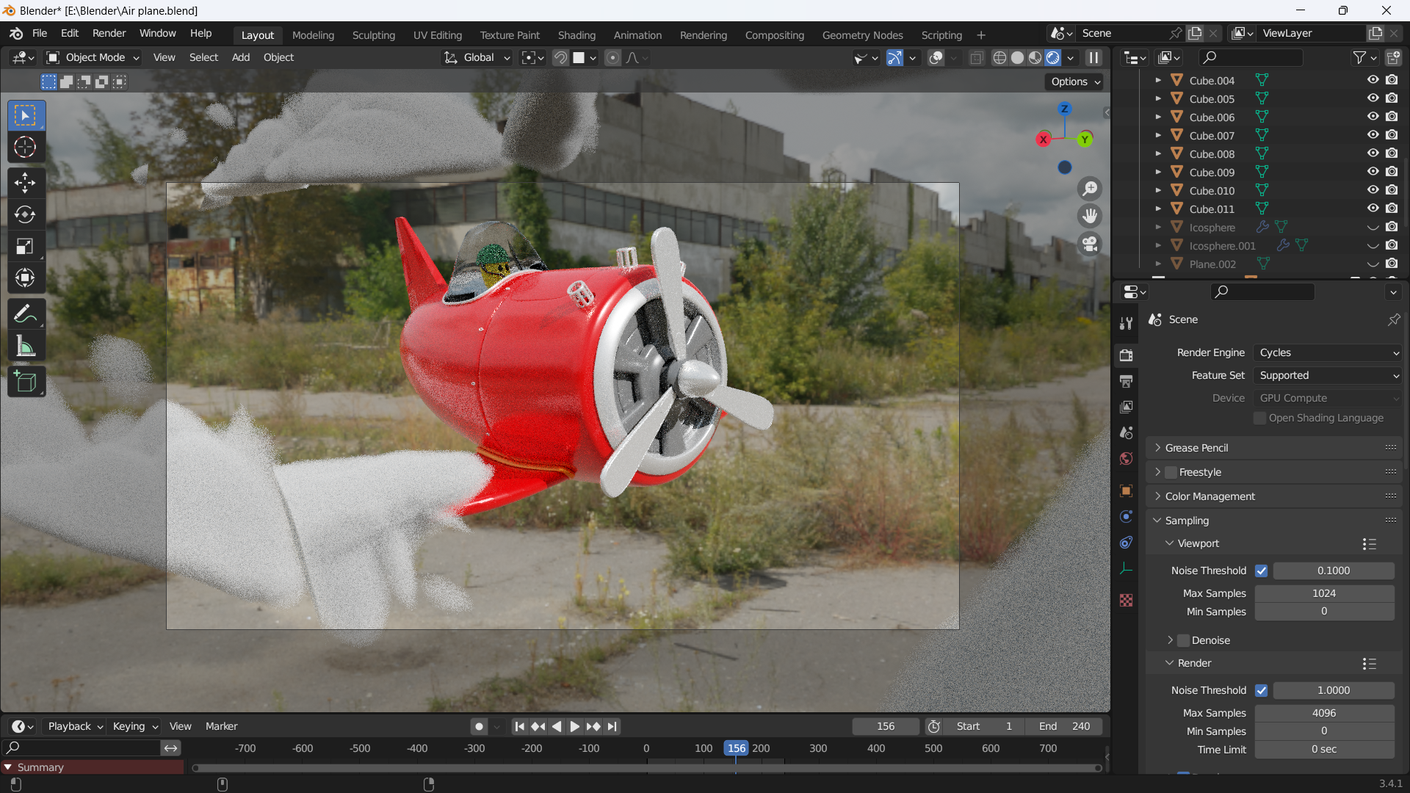Image resolution: width=1410 pixels, height=793 pixels.
Task: Play the animation forward
Action: tap(574, 726)
